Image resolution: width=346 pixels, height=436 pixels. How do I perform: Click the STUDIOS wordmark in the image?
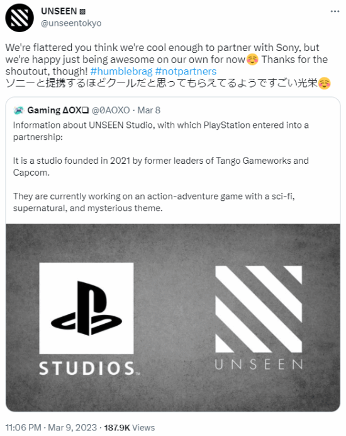(89, 369)
